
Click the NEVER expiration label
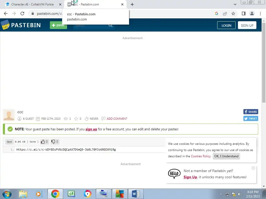click(x=94, y=119)
